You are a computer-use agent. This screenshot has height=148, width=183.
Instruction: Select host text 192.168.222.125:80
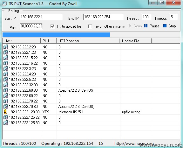tap(24, 123)
